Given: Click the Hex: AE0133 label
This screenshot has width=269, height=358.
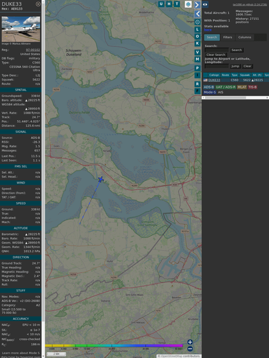Looking at the screenshot, I should coord(12,9).
